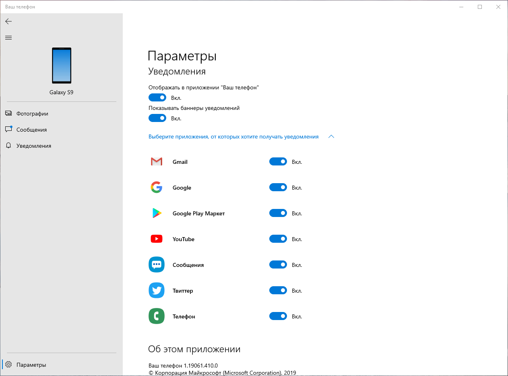Click the back arrow button
This screenshot has width=508, height=376.
[8, 21]
